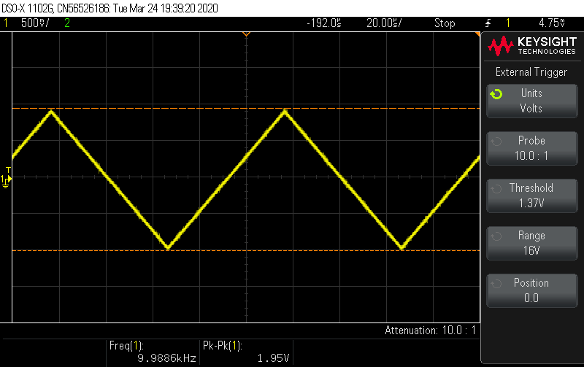Click the dimmed knob icon on Threshold softkey

[x=496, y=189]
